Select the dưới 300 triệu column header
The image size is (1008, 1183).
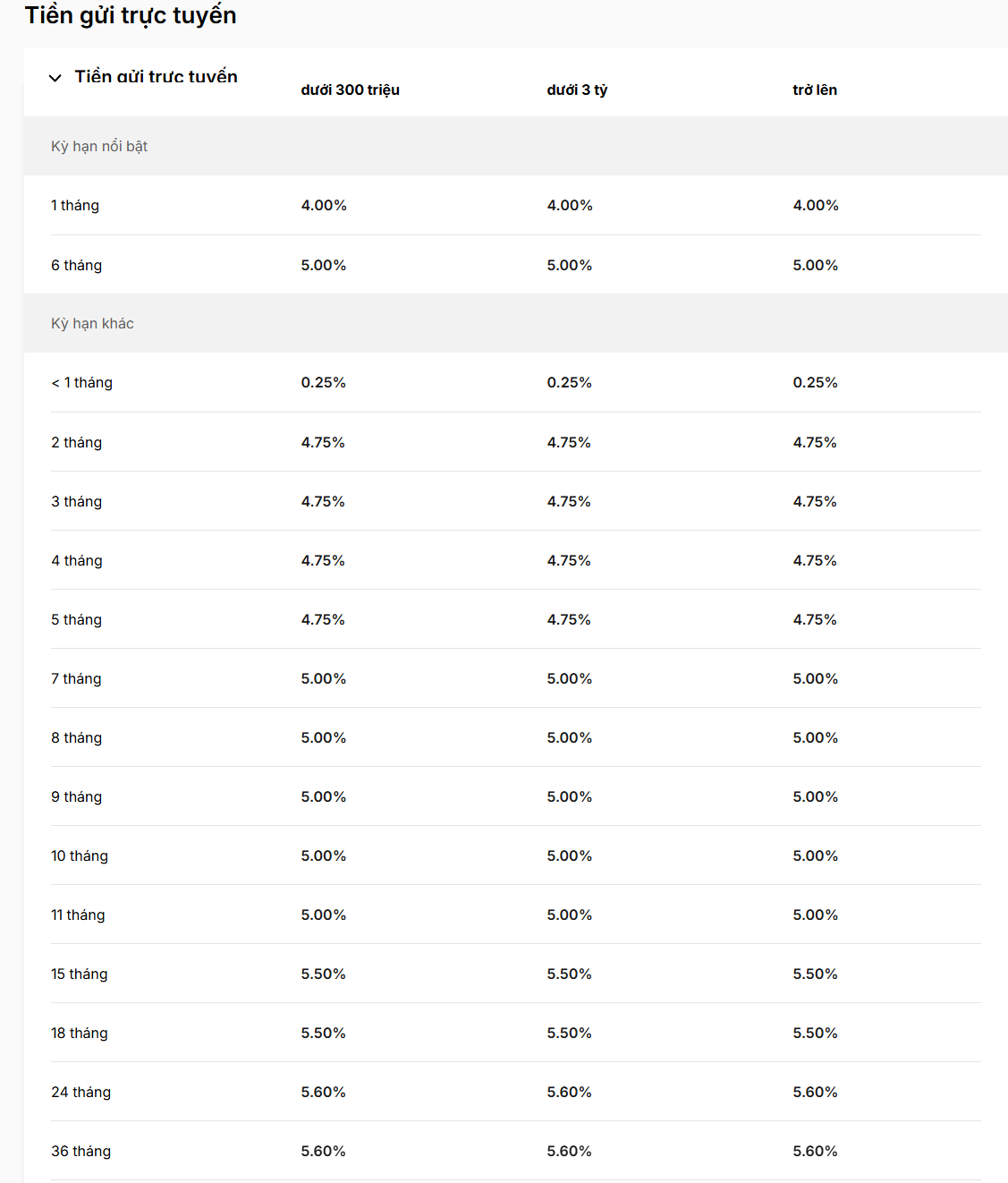pos(350,89)
